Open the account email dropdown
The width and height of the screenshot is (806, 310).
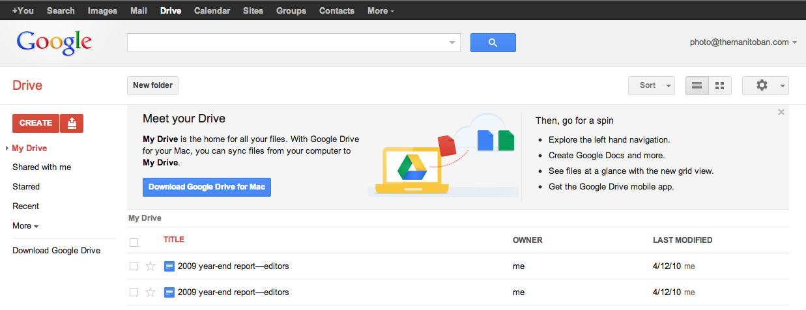(743, 42)
